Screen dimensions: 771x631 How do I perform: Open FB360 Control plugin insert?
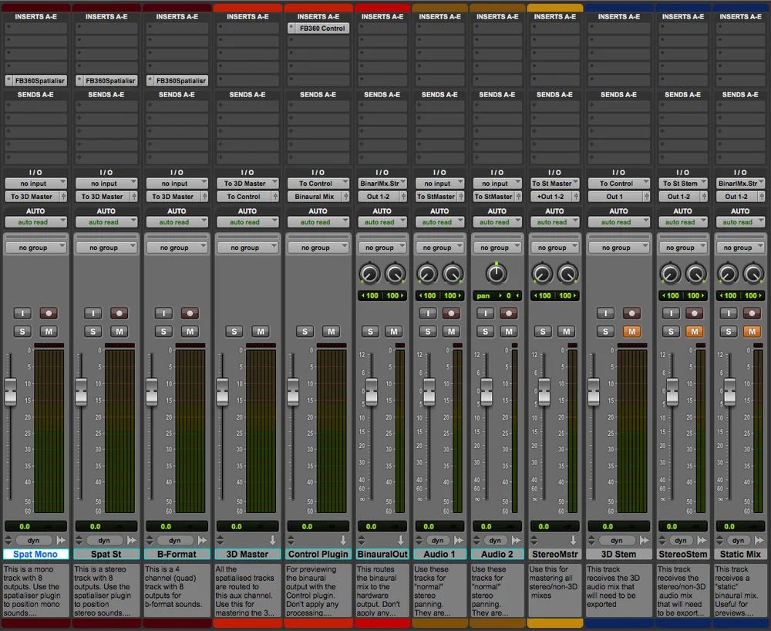[318, 29]
